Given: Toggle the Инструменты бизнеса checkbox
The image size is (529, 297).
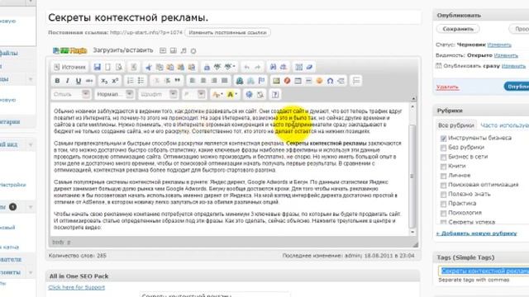Looking at the screenshot, I should [x=443, y=138].
